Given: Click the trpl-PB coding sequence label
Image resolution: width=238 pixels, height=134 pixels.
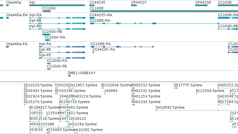Looking at the screenshot, I should coord(45,50).
